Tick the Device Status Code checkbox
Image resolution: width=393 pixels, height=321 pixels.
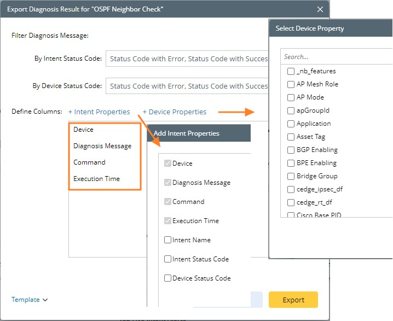(x=168, y=278)
